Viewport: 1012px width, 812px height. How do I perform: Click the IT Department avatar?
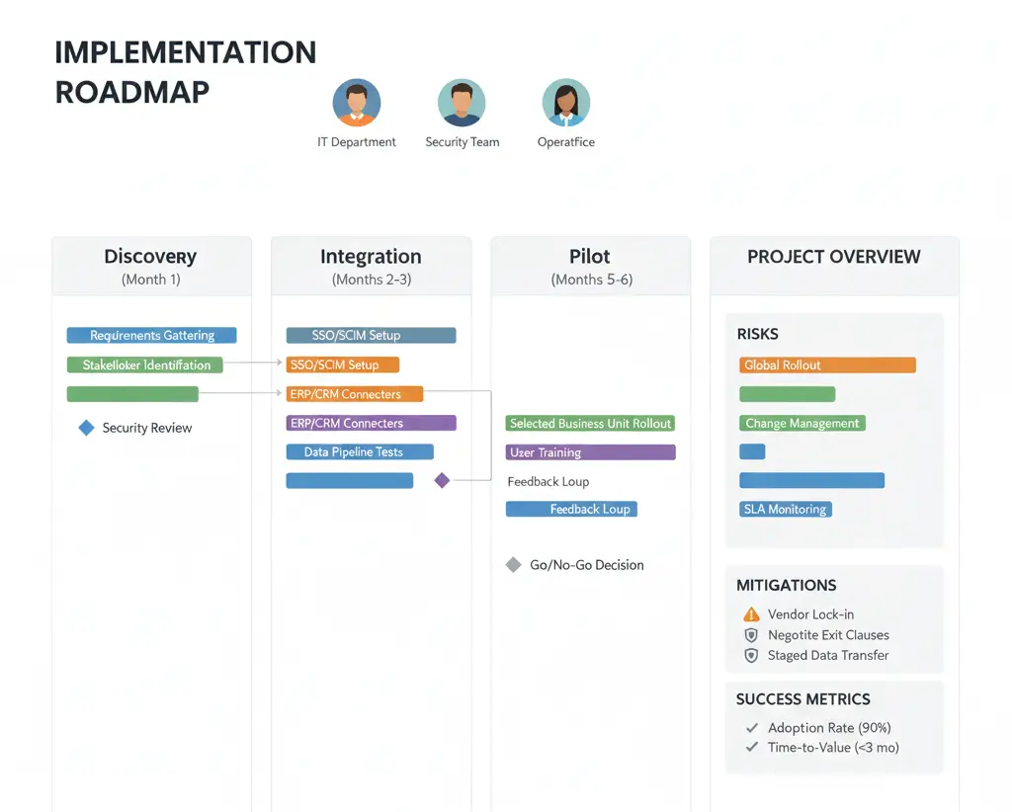pyautogui.click(x=357, y=103)
